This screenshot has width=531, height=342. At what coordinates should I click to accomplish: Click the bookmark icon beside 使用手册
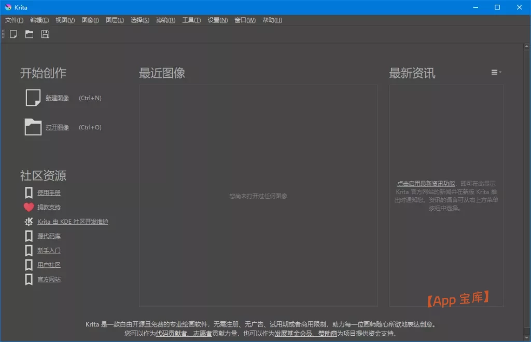[29, 191]
